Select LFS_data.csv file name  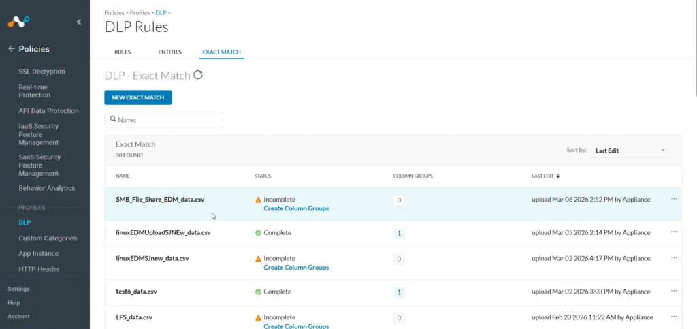[134, 317]
